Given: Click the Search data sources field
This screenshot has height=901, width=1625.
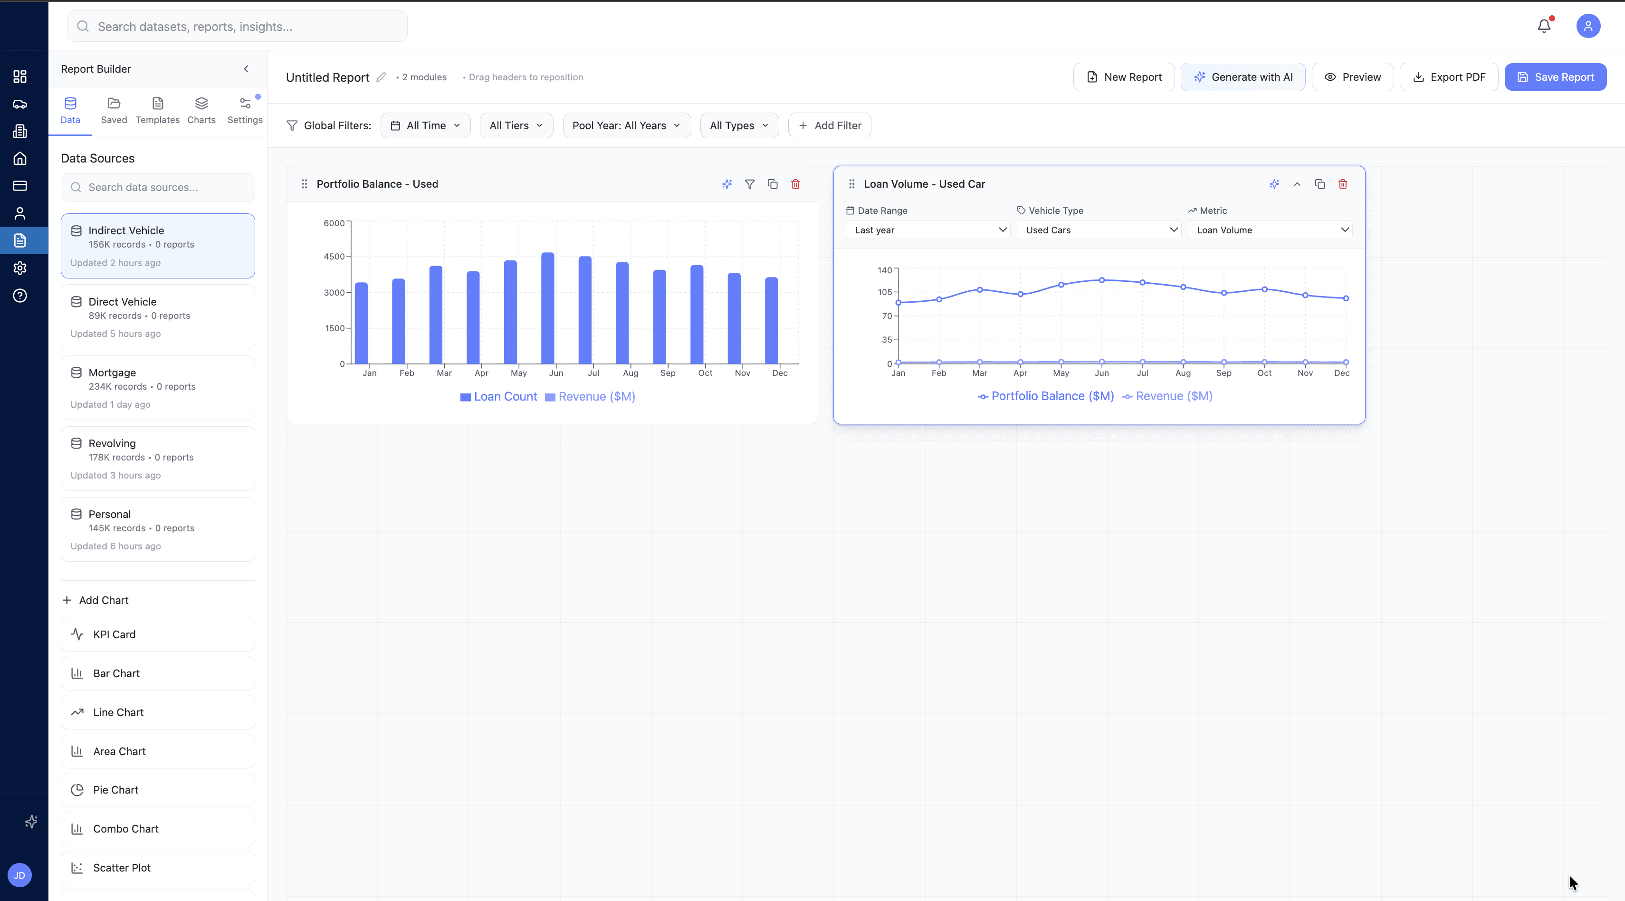Looking at the screenshot, I should (158, 187).
